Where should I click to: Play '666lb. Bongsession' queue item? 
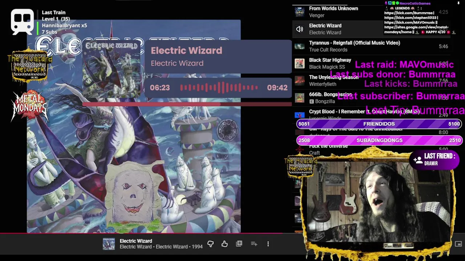tap(331, 94)
